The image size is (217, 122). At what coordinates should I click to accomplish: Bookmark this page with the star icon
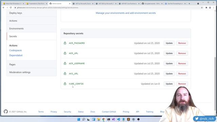tap(202, 7)
